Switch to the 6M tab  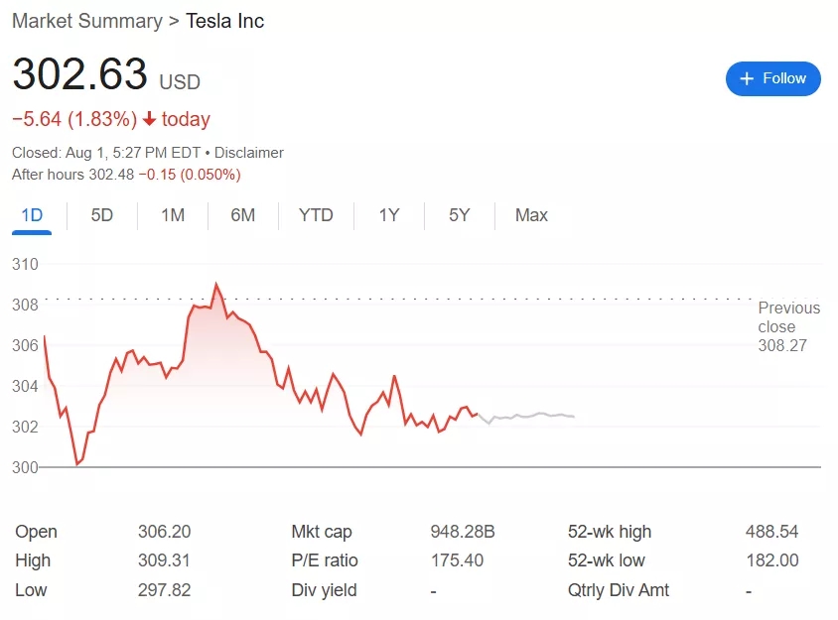tap(243, 215)
